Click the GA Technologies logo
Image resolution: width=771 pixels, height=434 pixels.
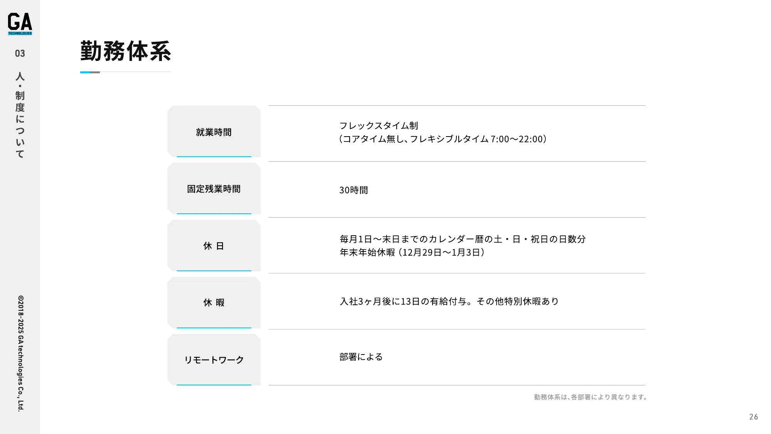click(x=20, y=24)
